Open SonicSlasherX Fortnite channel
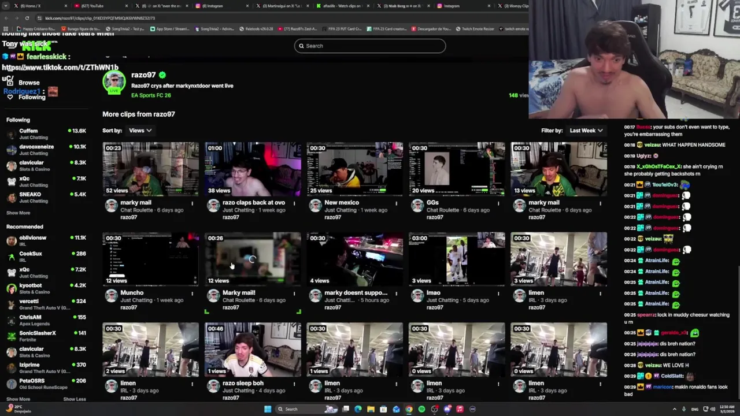The image size is (740, 416). pyautogui.click(x=46, y=336)
